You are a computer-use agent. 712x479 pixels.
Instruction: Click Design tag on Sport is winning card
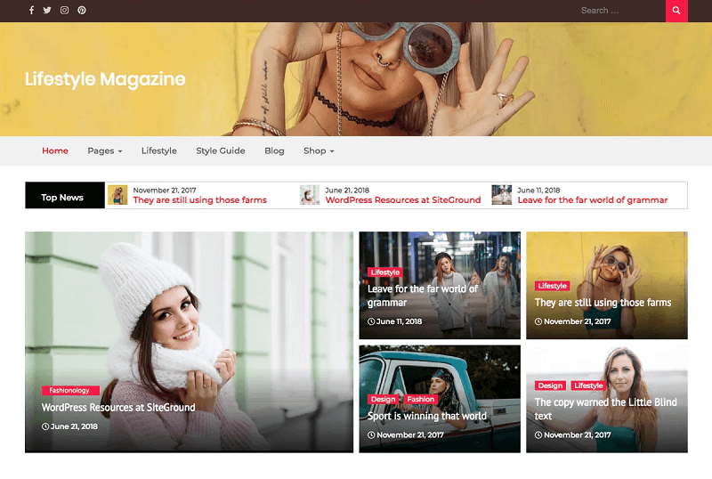384,399
